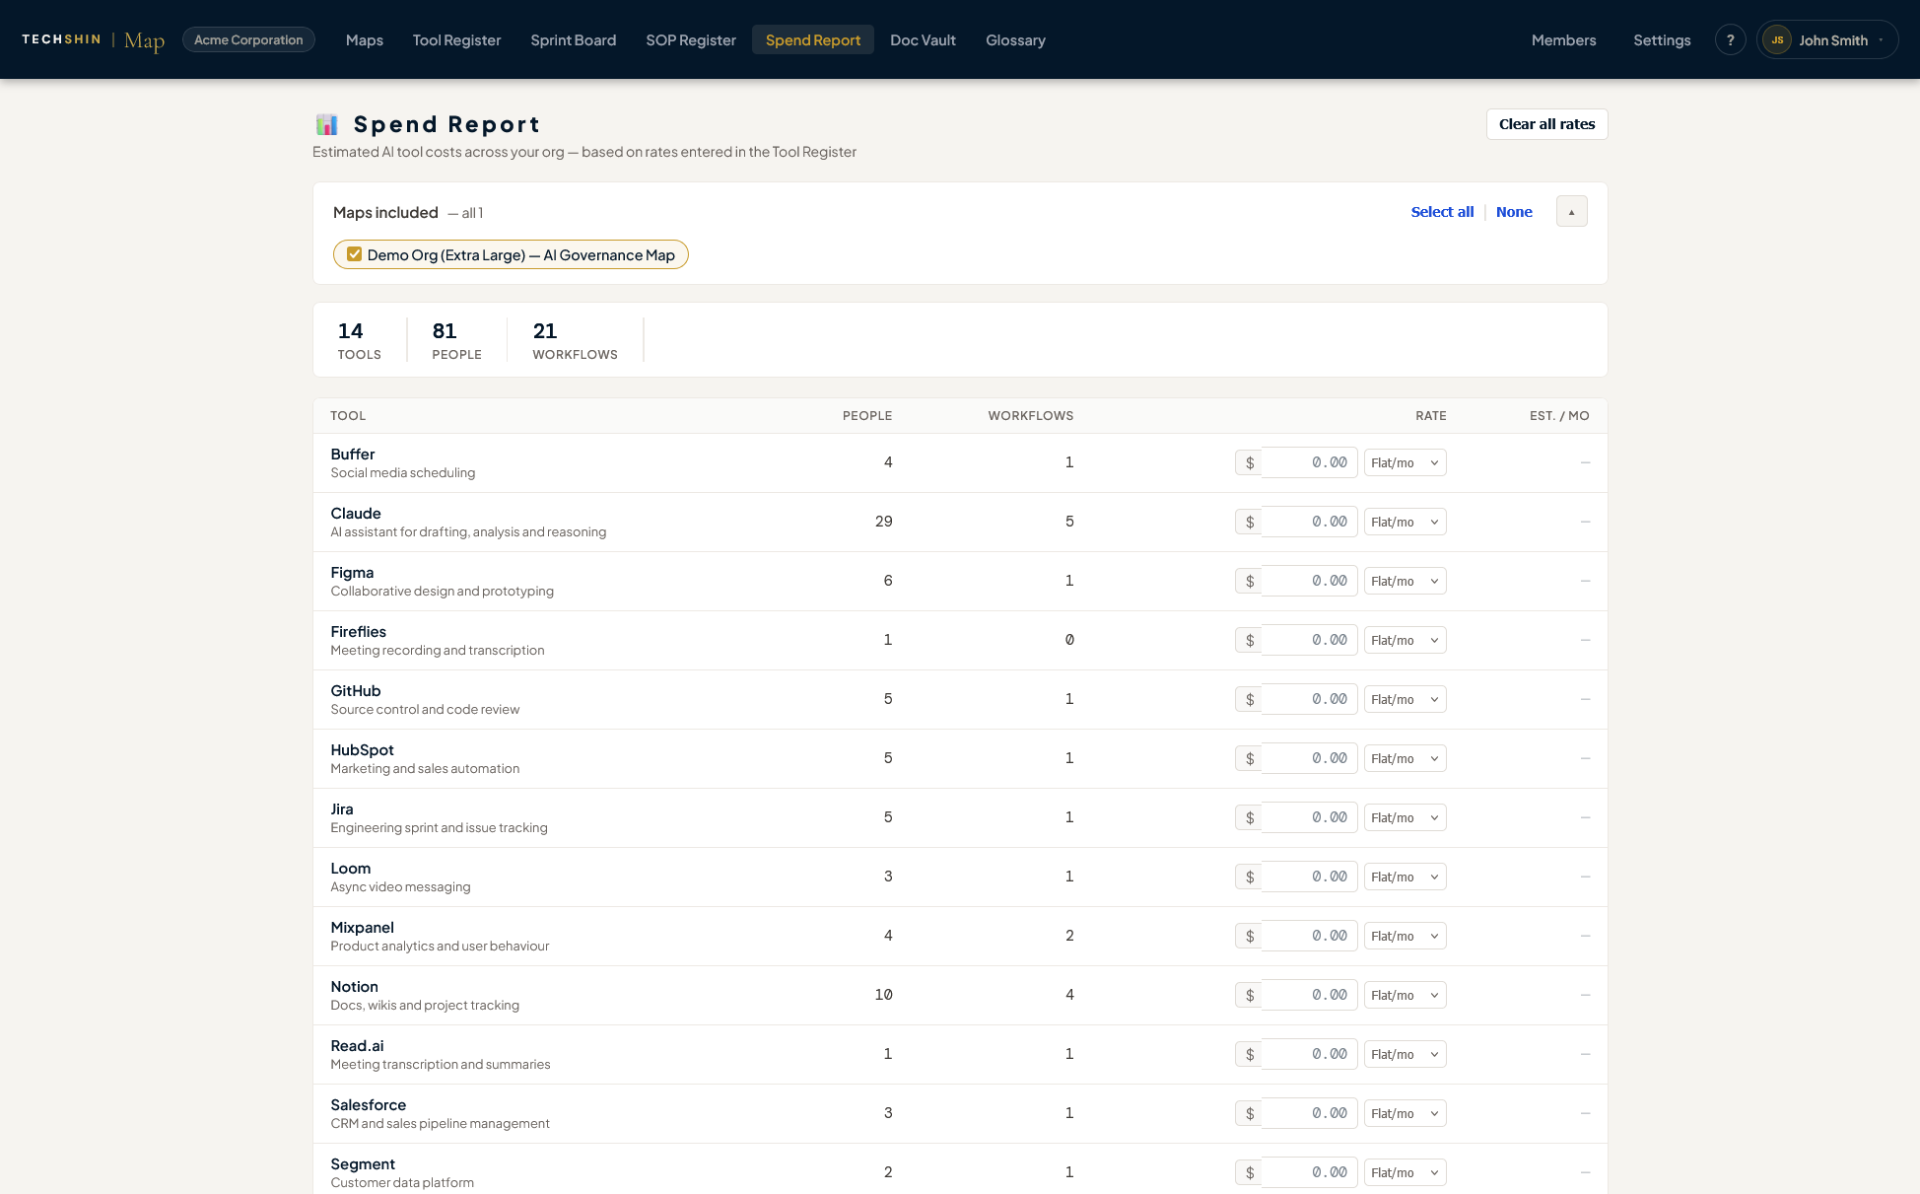Click the WORKFLOWS column header
1920x1194 pixels.
click(1031, 416)
